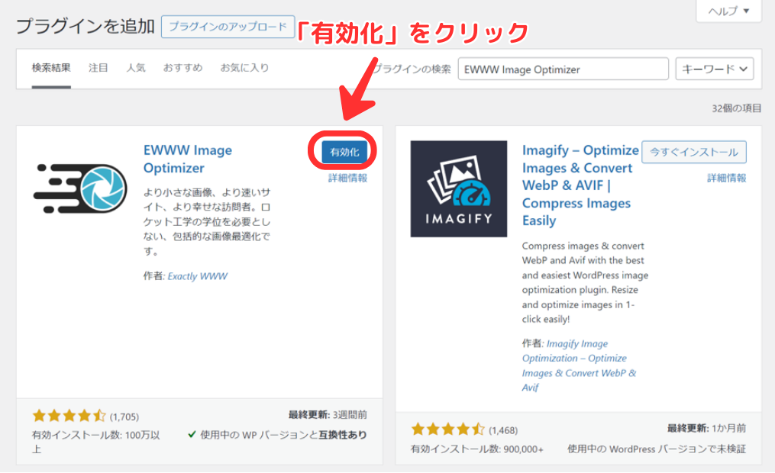Image resolution: width=775 pixels, height=473 pixels.
Task: Expand the ヘルプ help dropdown
Action: (x=728, y=11)
